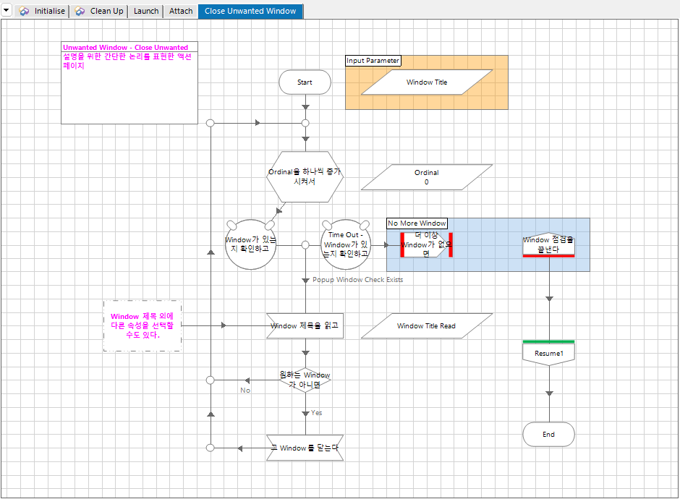Select the No More Window block label
The width and height of the screenshot is (680, 499).
[x=417, y=223]
